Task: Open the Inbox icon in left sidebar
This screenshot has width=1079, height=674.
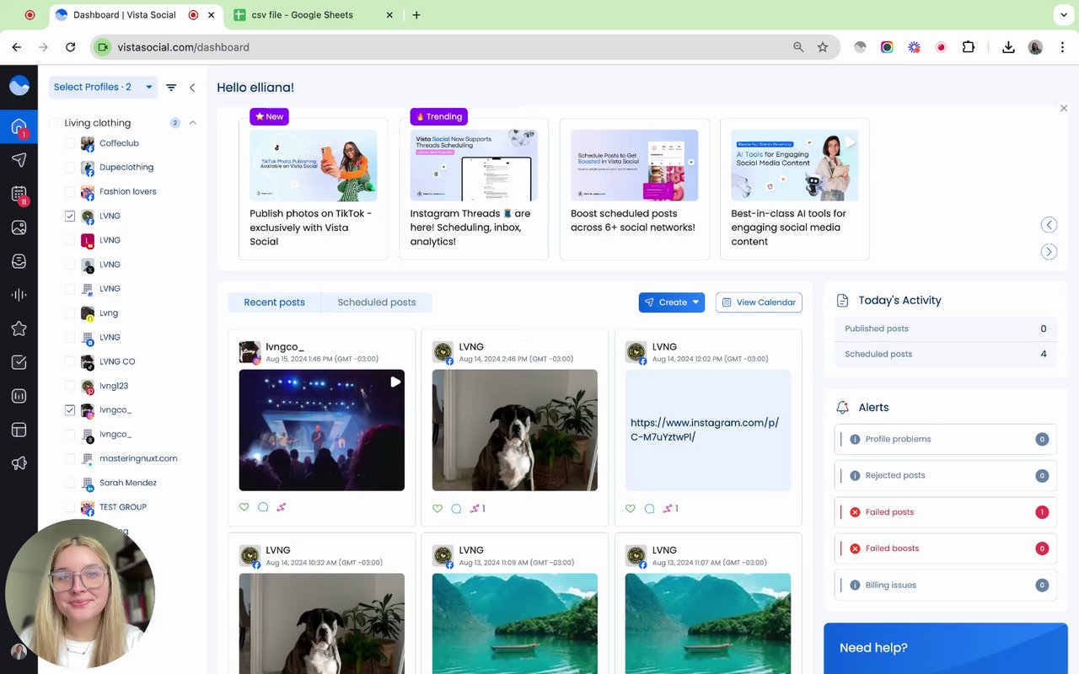Action: [19, 261]
